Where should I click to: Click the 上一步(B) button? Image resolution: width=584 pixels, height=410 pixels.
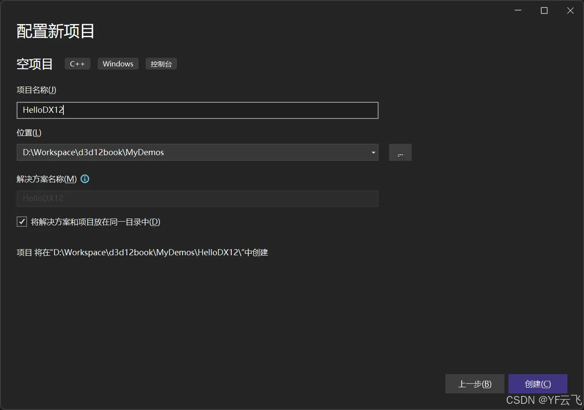point(475,383)
